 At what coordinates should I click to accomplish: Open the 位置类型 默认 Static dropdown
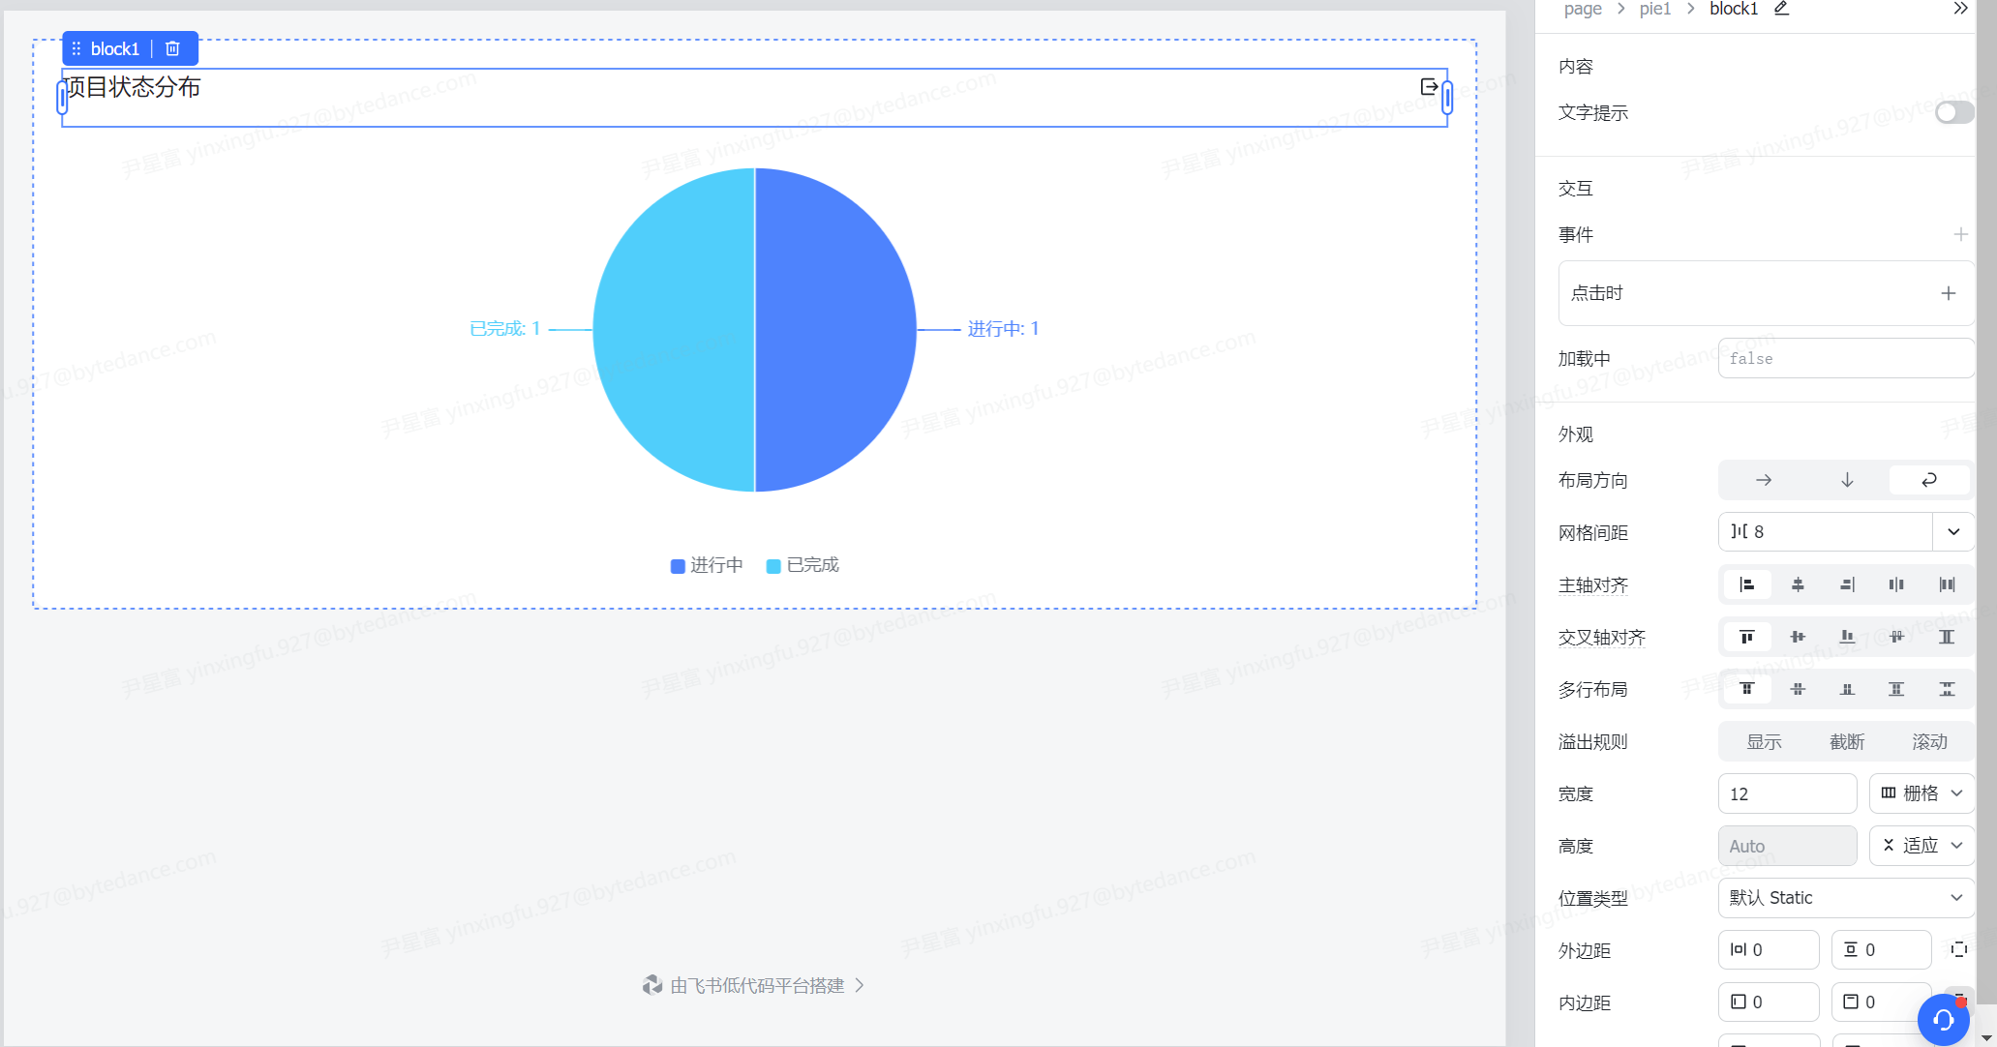pos(1846,898)
